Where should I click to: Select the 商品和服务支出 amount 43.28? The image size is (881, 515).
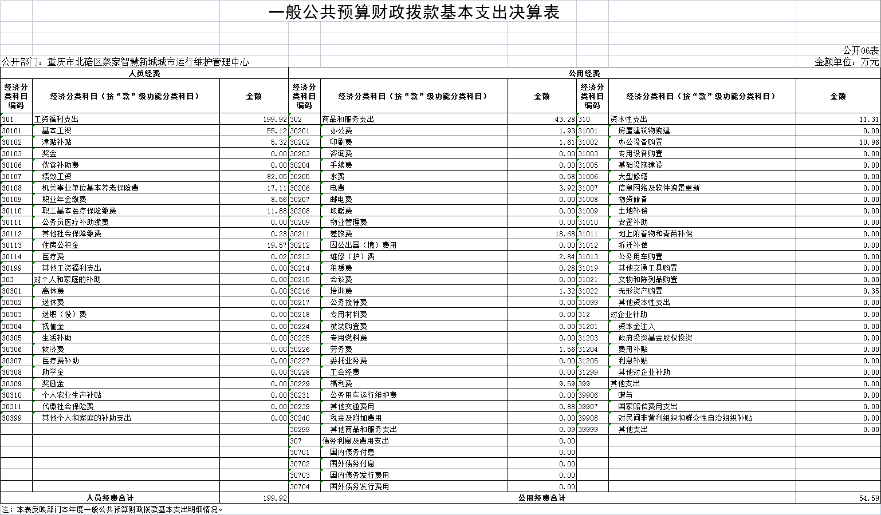pos(542,119)
